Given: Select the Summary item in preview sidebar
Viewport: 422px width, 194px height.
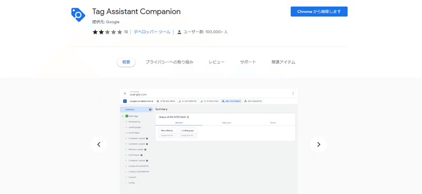Looking at the screenshot, I should (x=137, y=110).
